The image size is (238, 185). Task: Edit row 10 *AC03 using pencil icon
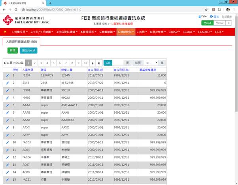coord(7,143)
